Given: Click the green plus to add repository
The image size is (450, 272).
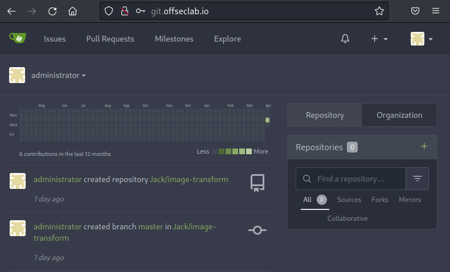Looking at the screenshot, I should pos(424,147).
